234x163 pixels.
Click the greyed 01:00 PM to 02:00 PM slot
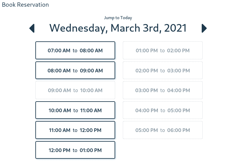163,50
